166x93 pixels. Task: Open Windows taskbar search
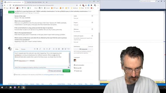click(x=6, y=87)
